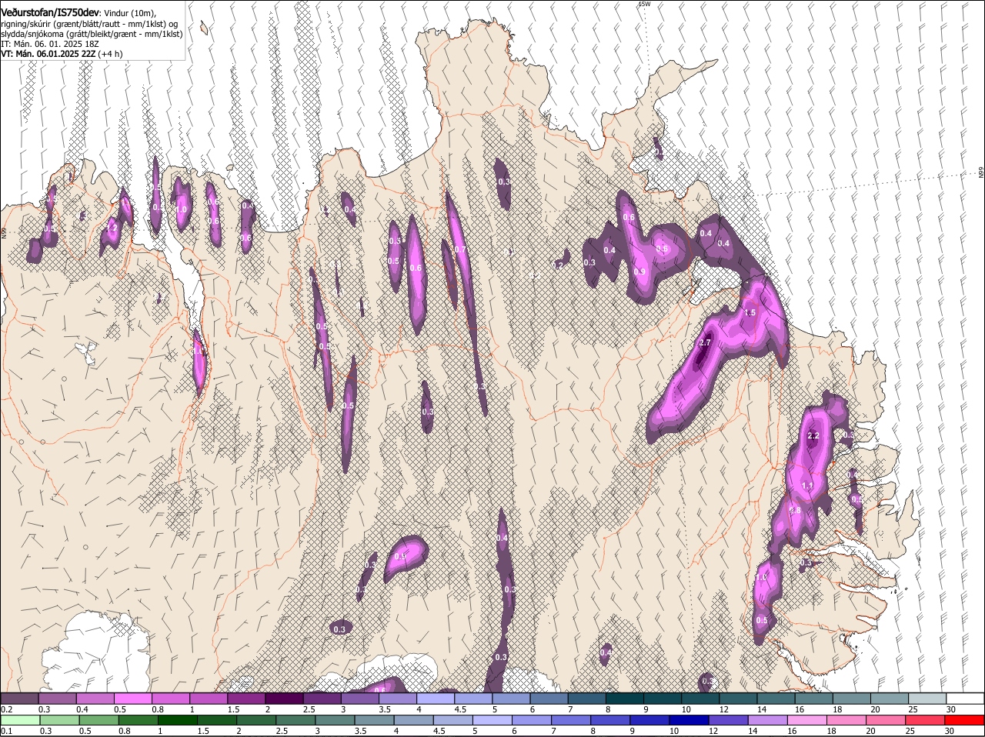Pick the lower scale green swatch labeled 0.5
The height and width of the screenshot is (737, 985).
98,720
